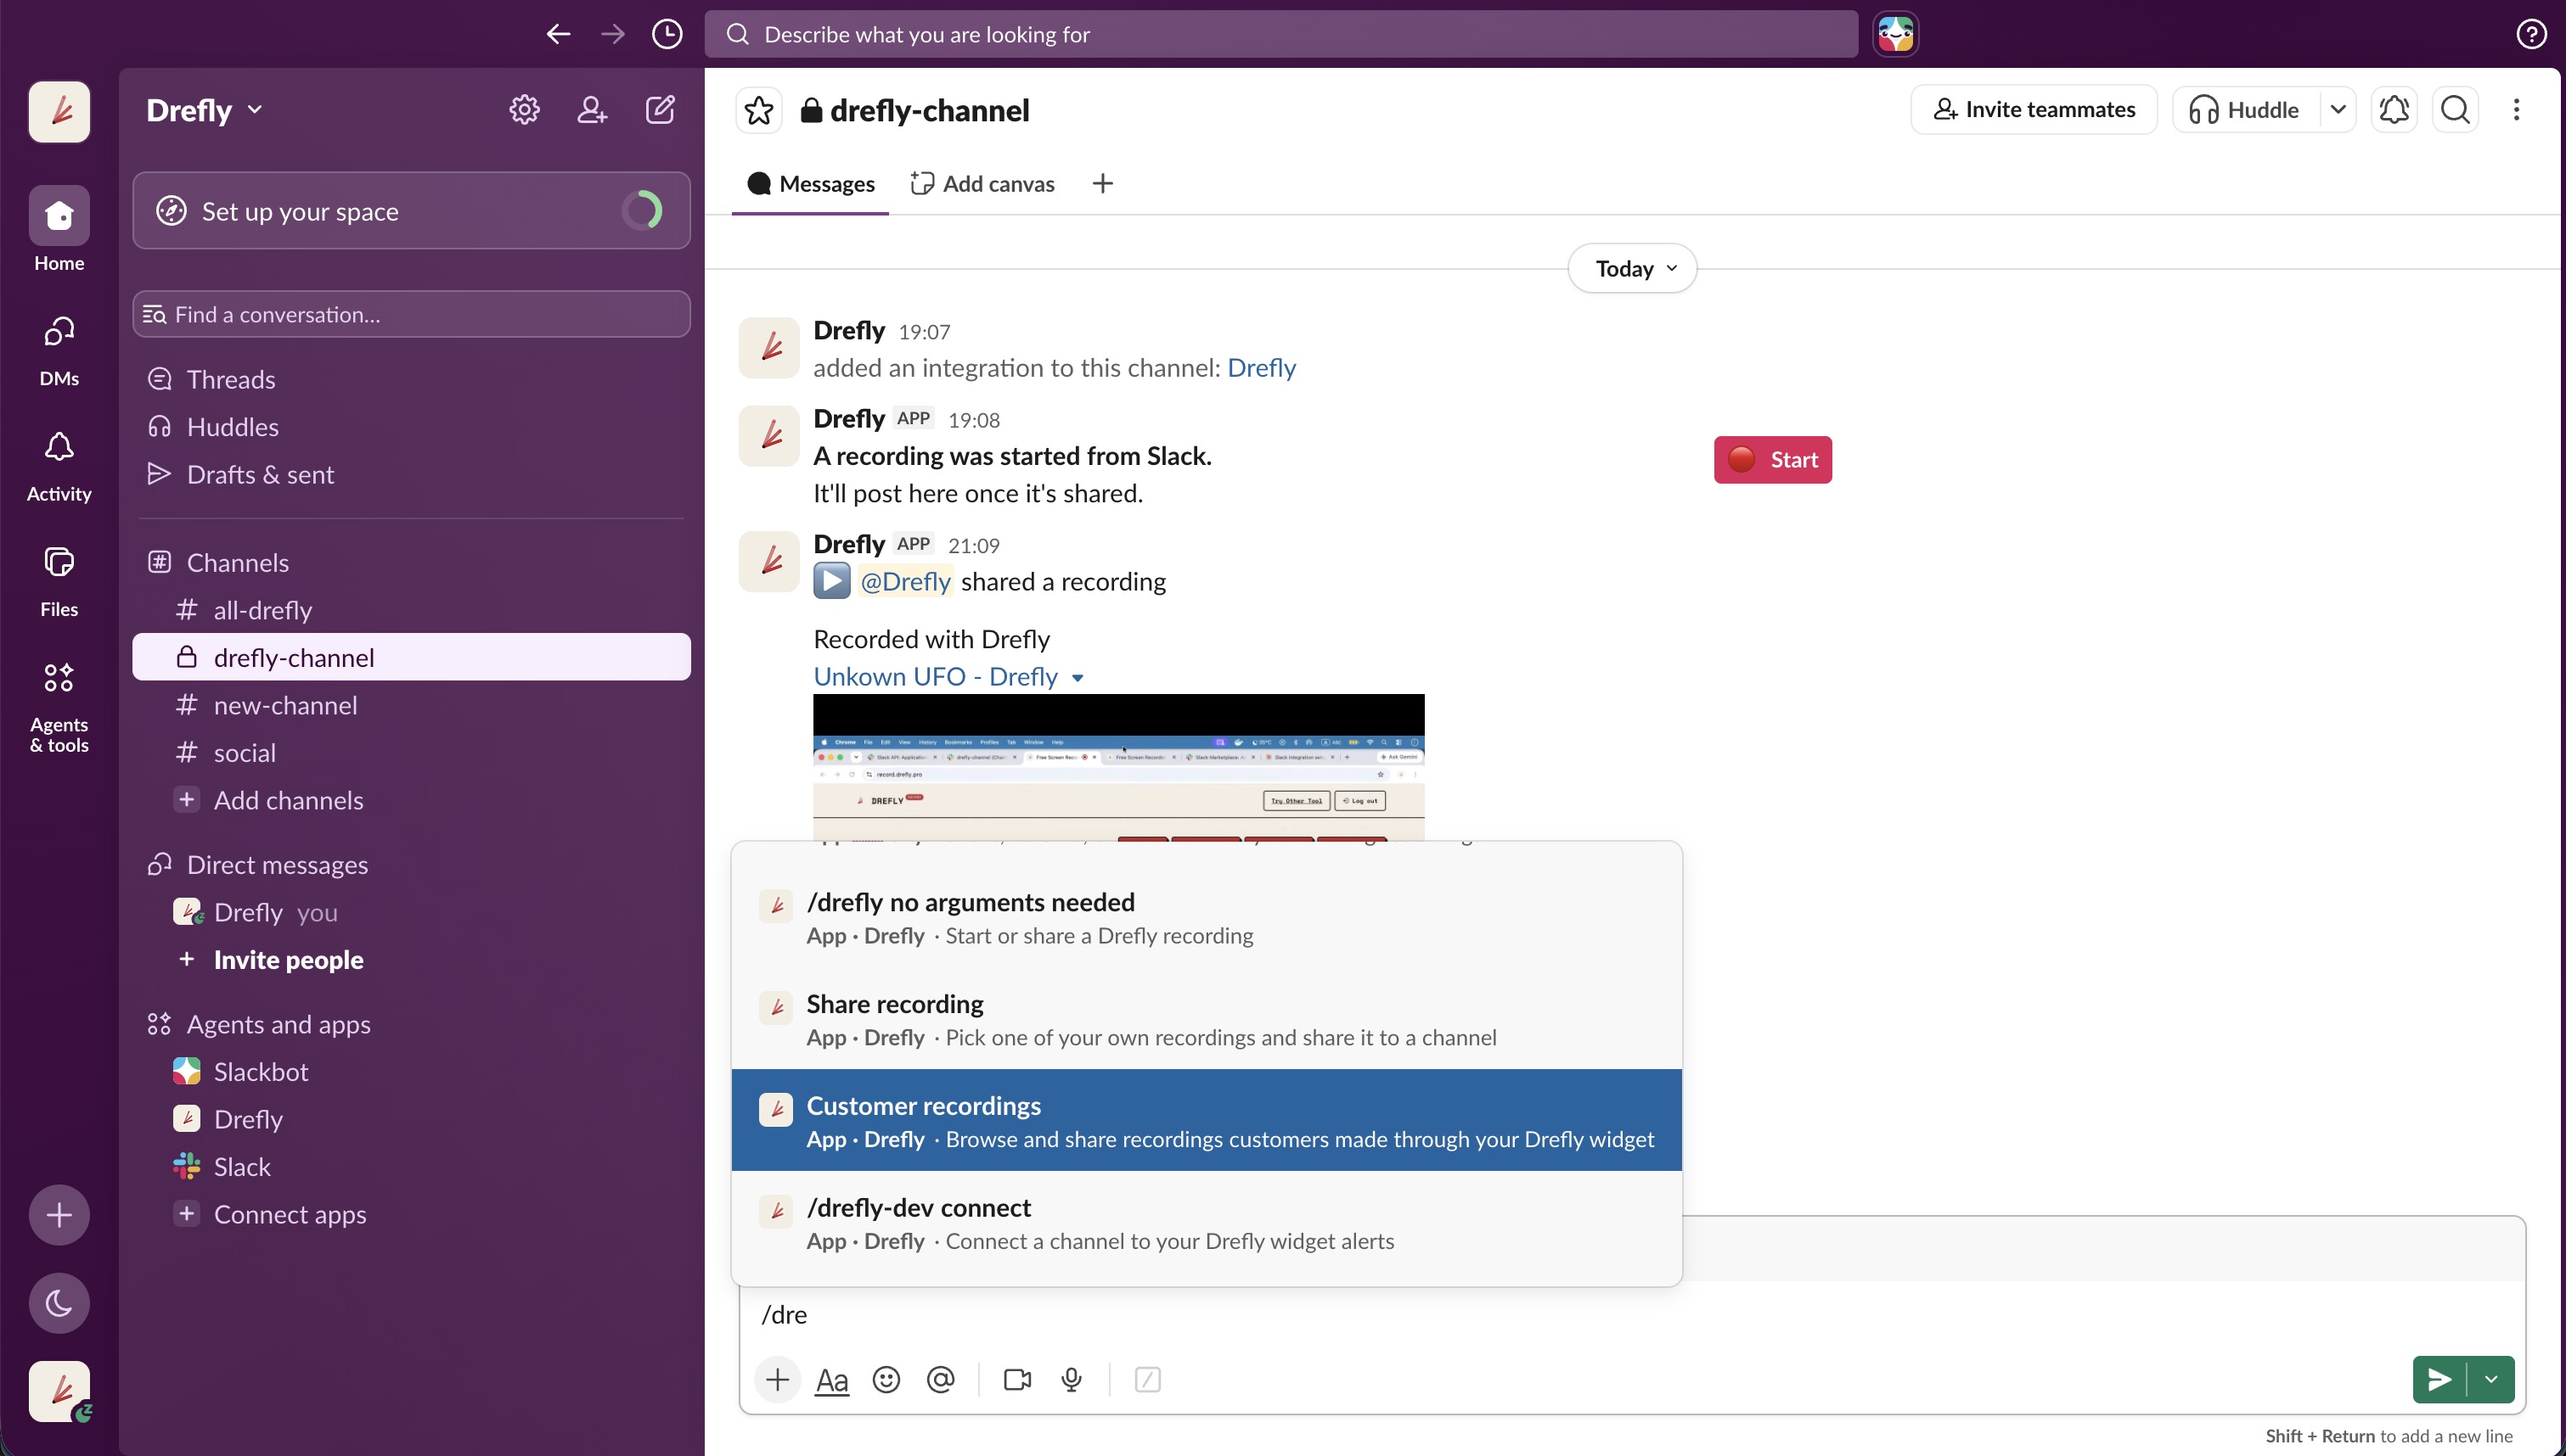Open workspace settings gear icon
Screen dimensions: 2566x1456
click(x=524, y=110)
